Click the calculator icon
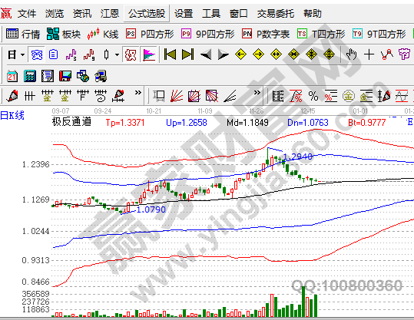414x320 pixels. [x=30, y=76]
